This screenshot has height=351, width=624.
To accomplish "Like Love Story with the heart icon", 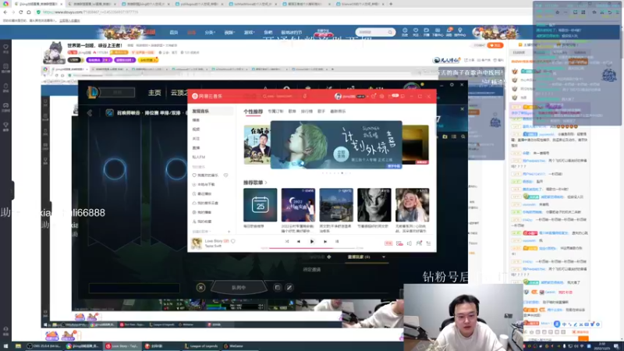I will 233,241.
